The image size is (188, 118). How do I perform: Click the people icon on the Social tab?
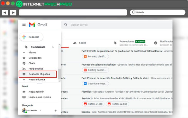pyautogui.click(x=75, y=43)
